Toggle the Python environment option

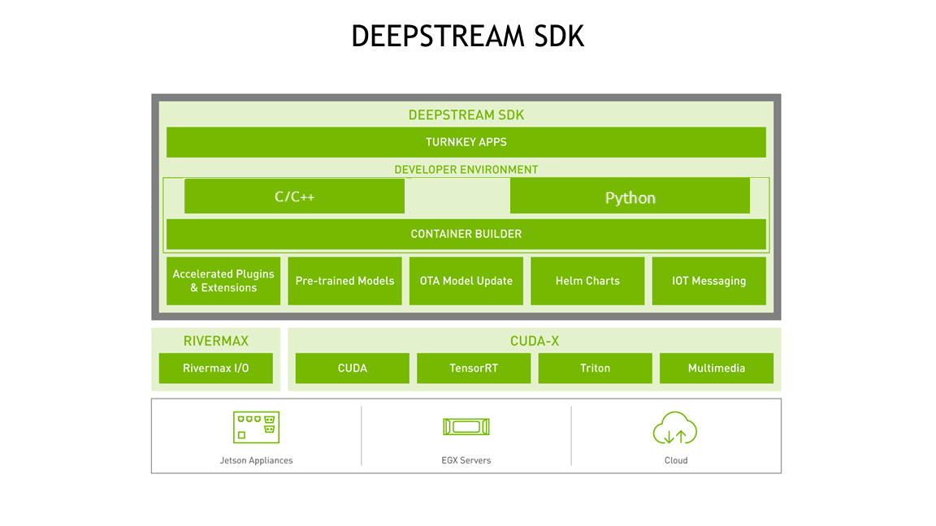click(x=630, y=196)
